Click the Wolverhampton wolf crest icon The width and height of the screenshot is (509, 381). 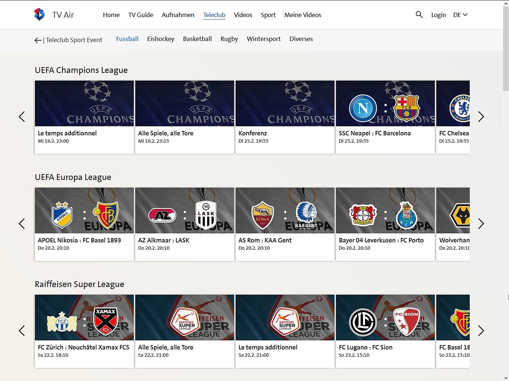(x=460, y=215)
